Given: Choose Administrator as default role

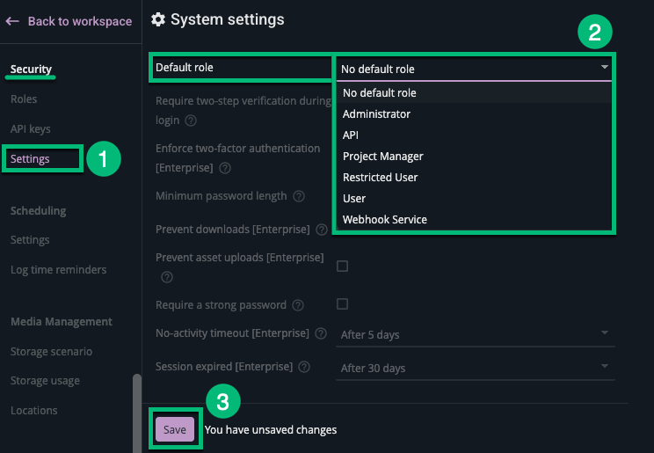Looking at the screenshot, I should [474, 114].
